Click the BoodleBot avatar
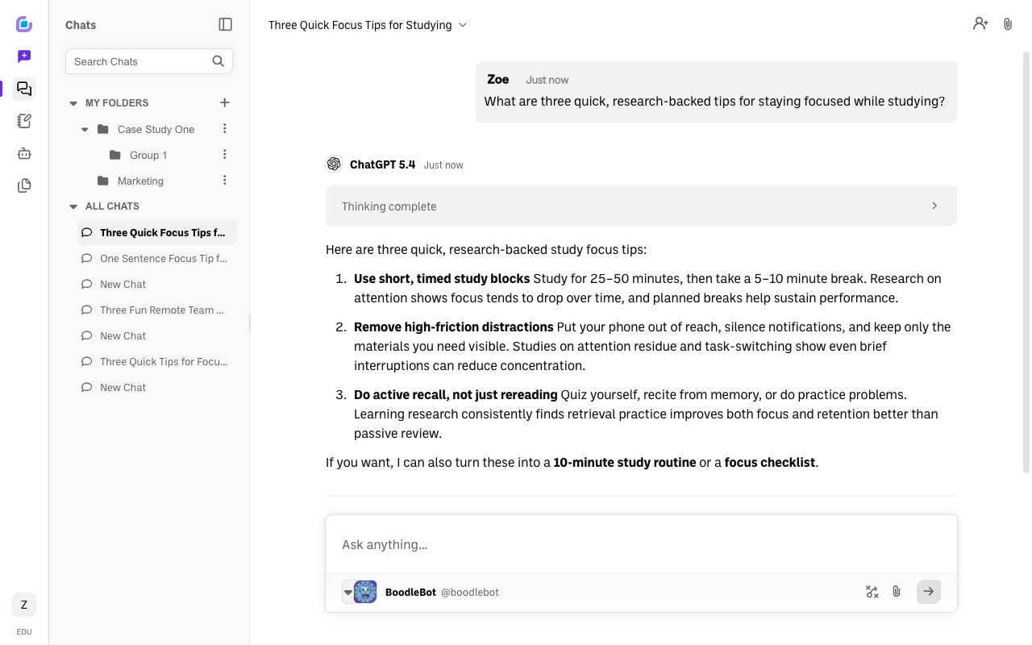1032x645 pixels. tap(365, 592)
